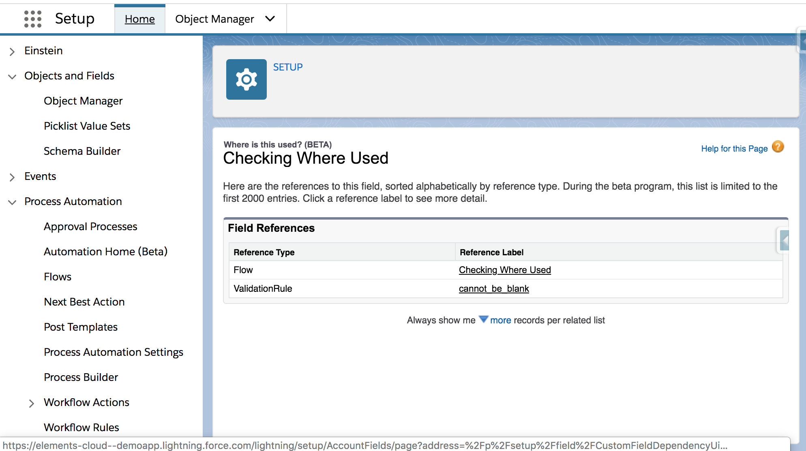Switch to the Home tab
Image resolution: width=806 pixels, height=451 pixels.
[x=140, y=19]
